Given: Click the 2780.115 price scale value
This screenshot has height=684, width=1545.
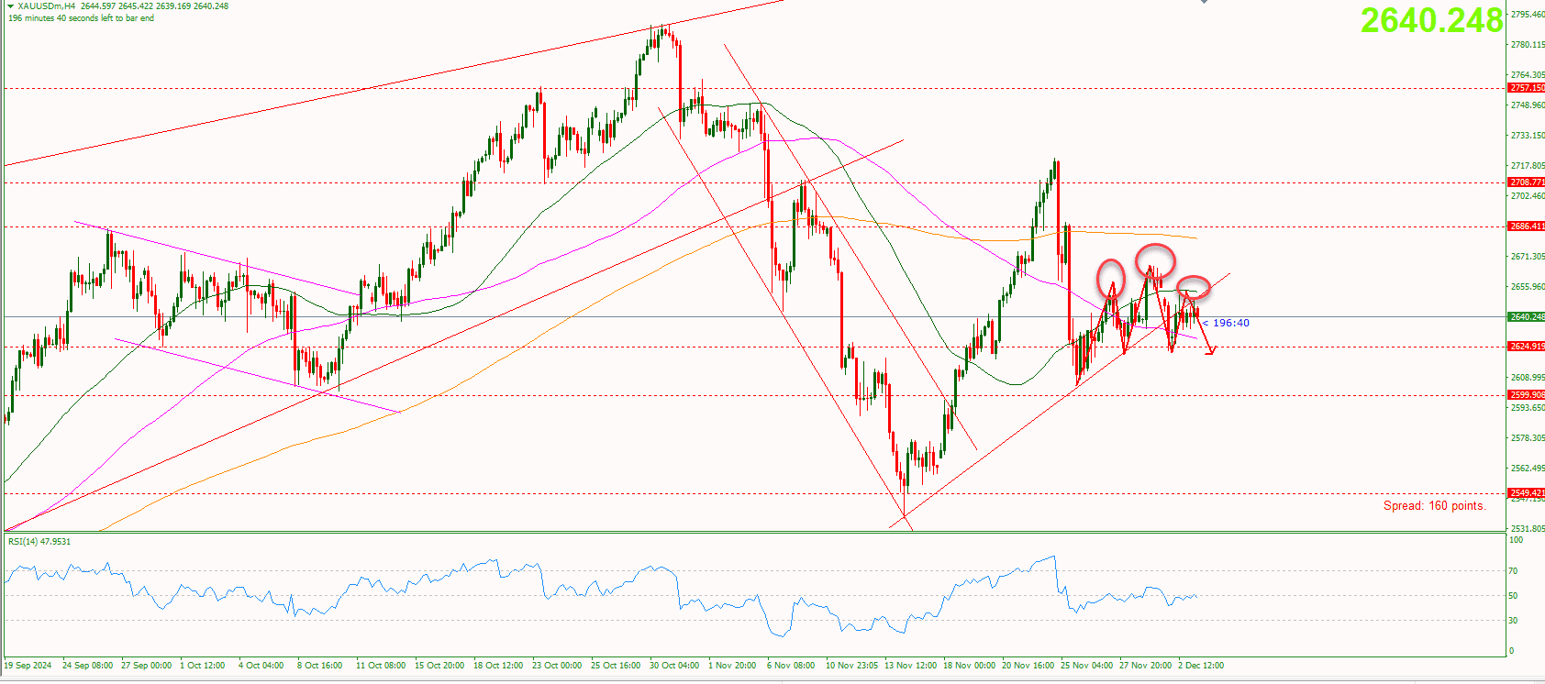Looking at the screenshot, I should [1528, 45].
